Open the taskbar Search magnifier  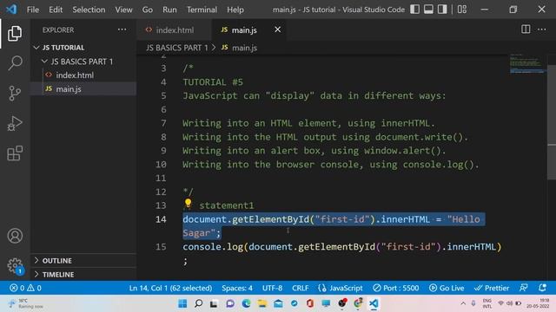[199, 303]
